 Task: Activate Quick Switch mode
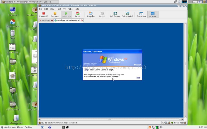point(127,14)
